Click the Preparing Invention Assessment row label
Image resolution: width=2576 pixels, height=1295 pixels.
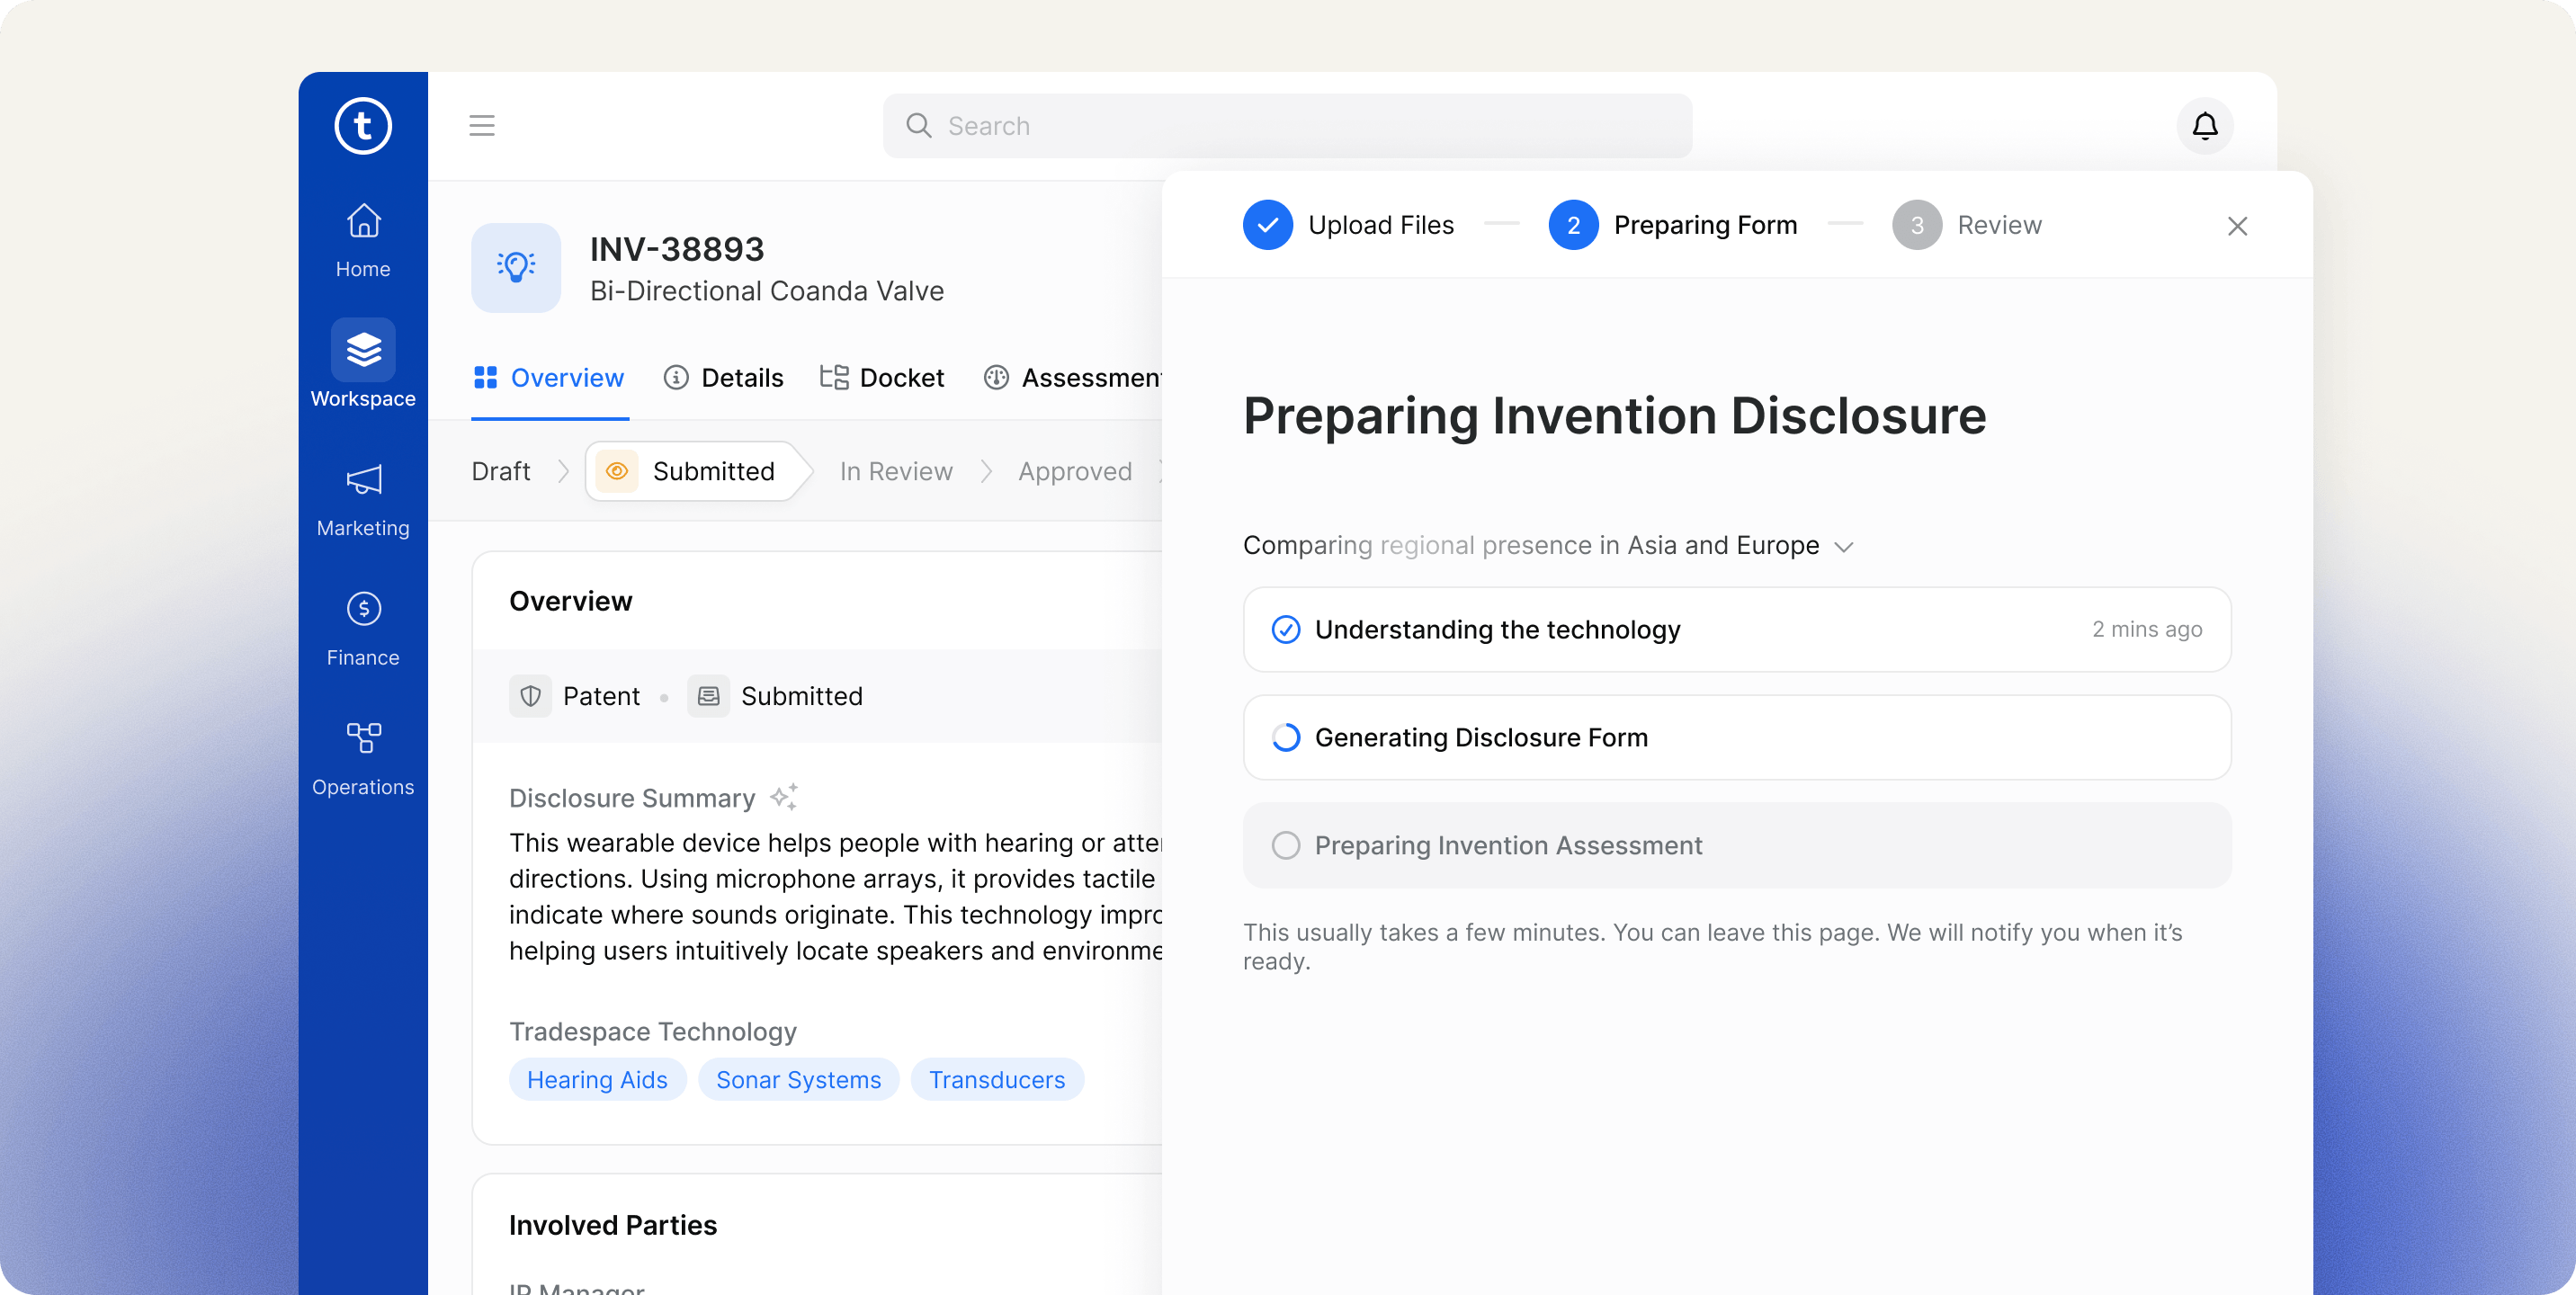tap(1508, 845)
